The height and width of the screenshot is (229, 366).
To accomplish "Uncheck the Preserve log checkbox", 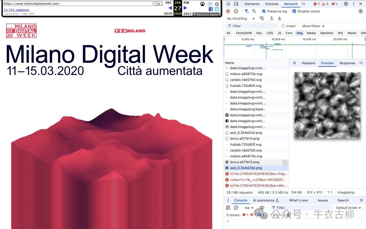I will coord(264,11).
